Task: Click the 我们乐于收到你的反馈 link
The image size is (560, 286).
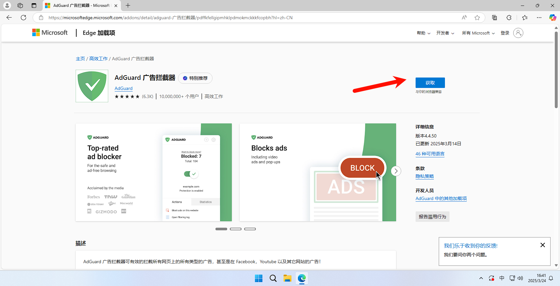Action: coord(471,246)
